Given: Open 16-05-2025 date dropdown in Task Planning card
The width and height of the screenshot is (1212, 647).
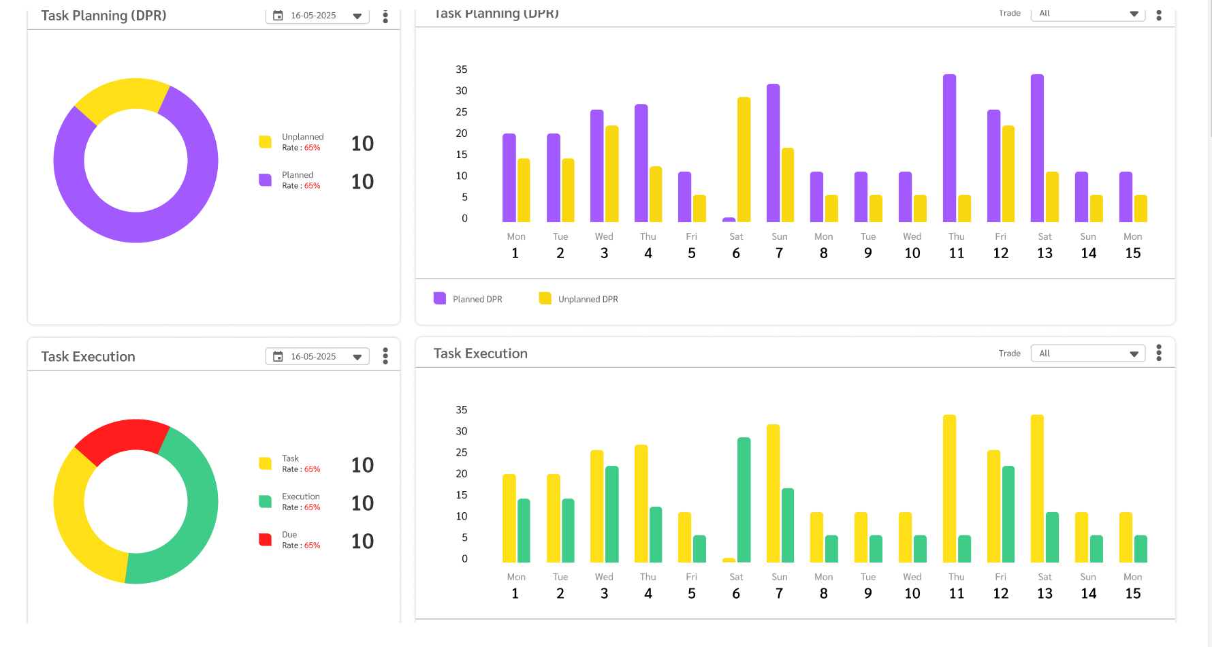Looking at the screenshot, I should pyautogui.click(x=317, y=16).
